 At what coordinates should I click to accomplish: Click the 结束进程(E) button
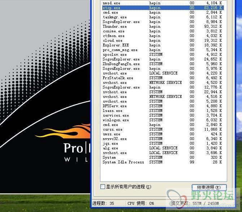[x=209, y=188]
